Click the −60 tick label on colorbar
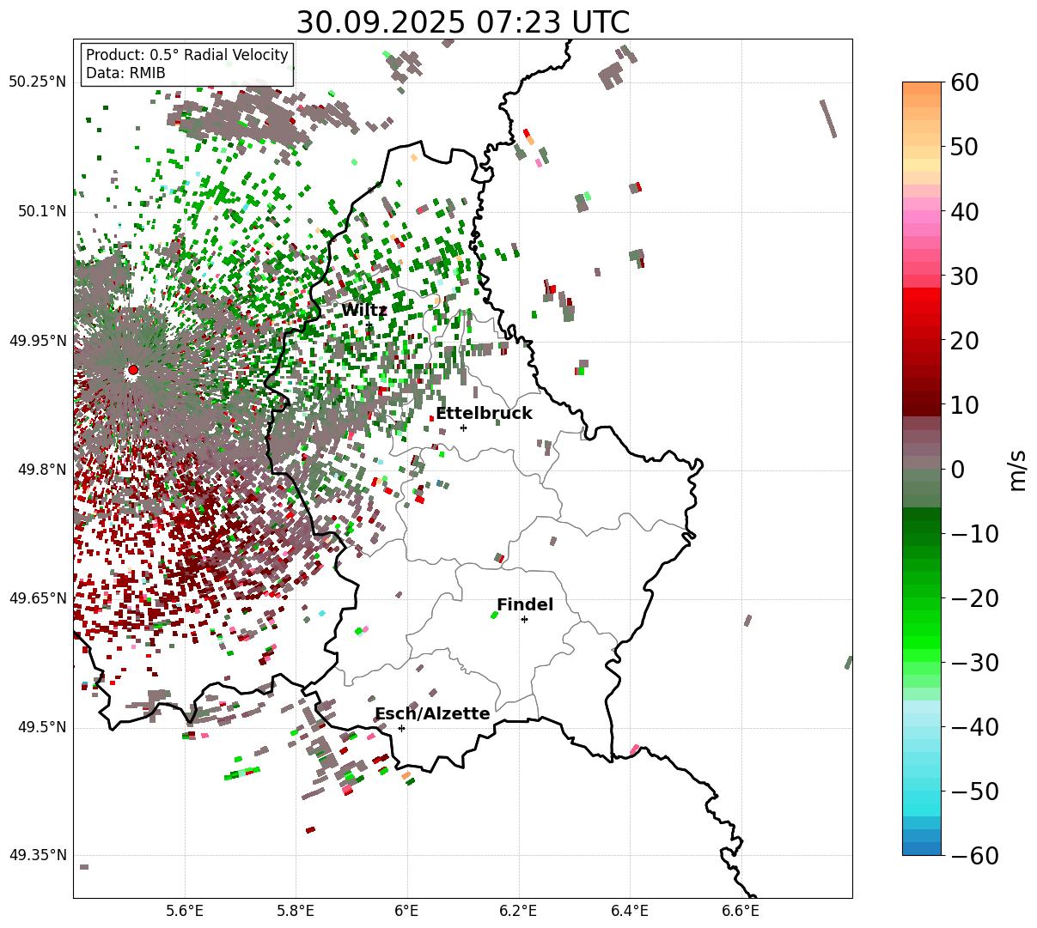This screenshot has height=928, width=1037. 974,856
